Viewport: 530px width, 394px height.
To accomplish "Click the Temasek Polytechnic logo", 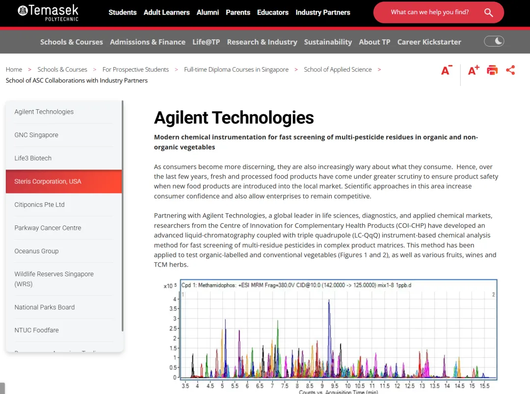I will [x=48, y=13].
